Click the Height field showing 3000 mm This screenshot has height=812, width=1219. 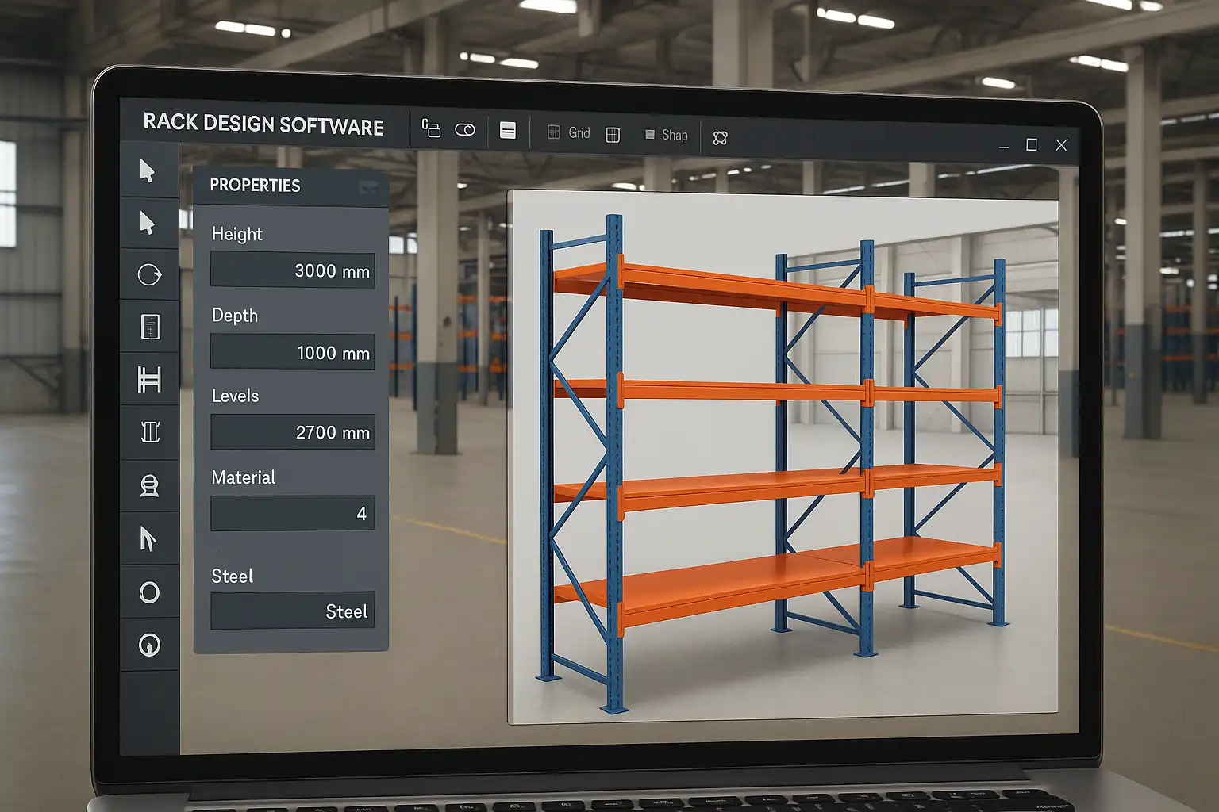point(293,270)
